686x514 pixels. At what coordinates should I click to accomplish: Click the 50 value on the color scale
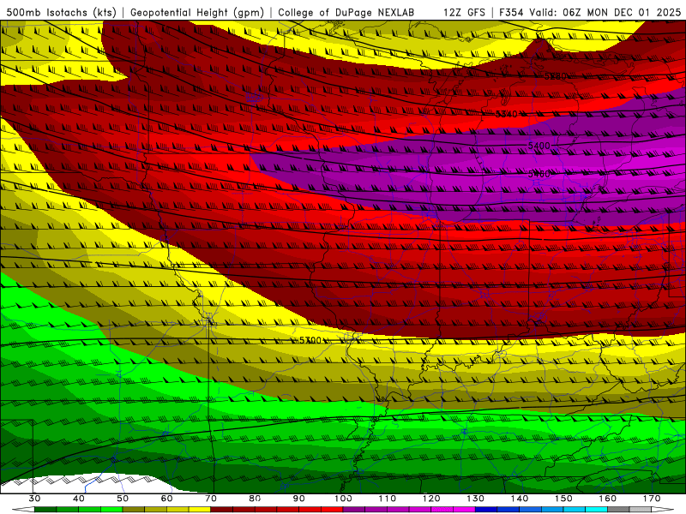(x=123, y=499)
